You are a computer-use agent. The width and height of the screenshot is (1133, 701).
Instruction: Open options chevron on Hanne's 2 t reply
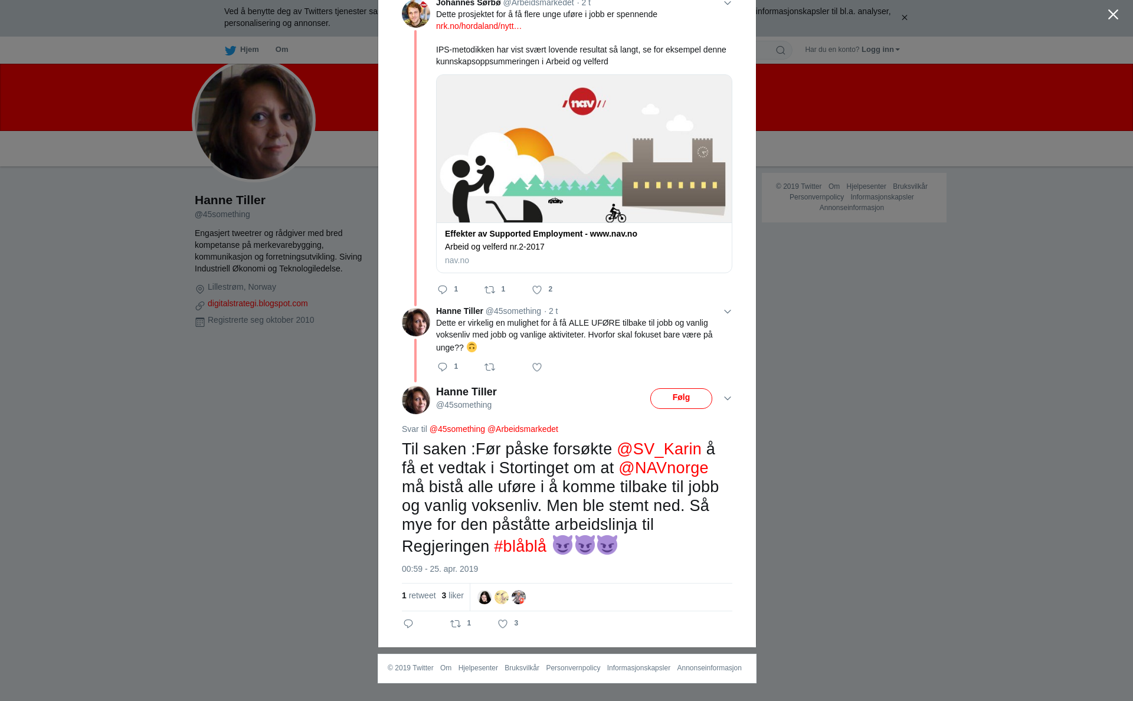coord(728,312)
